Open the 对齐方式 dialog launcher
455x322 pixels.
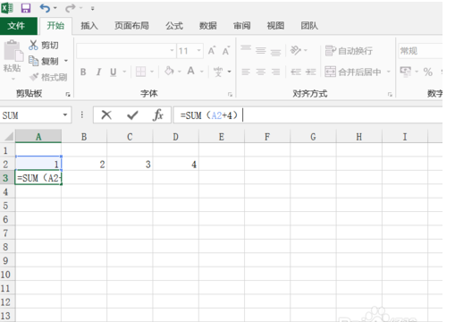point(390,94)
